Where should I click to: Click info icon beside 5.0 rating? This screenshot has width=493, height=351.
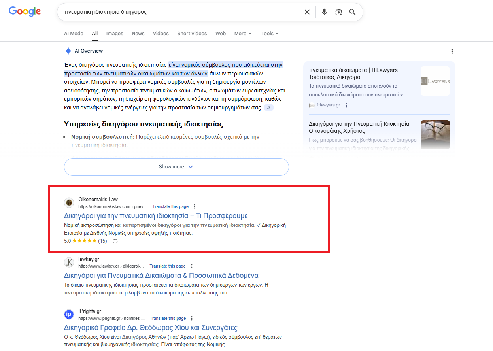[x=115, y=241]
